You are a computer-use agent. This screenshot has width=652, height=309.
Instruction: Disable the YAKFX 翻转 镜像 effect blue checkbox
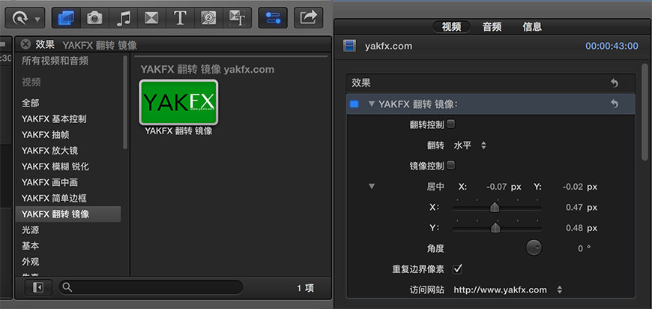(x=354, y=104)
